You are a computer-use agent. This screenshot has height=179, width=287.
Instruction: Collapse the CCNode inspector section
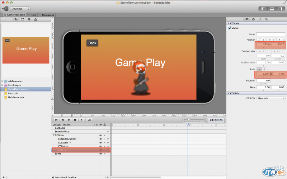229,23
